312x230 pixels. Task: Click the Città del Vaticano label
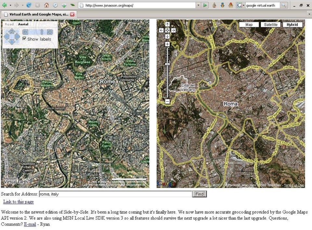[x=188, y=88]
